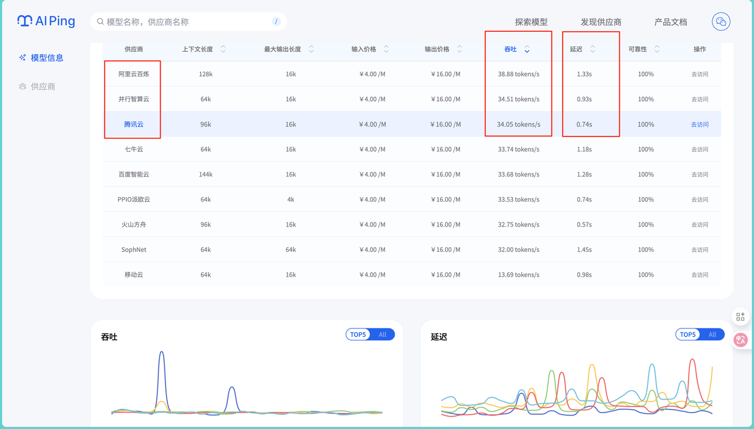Sort table by 输入价格 arrows
This screenshot has height=429, width=754.
386,49
